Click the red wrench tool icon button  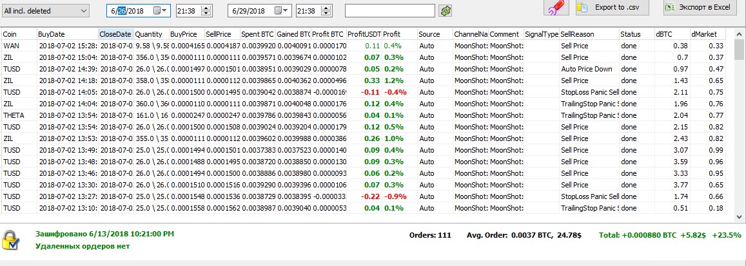(x=556, y=7)
